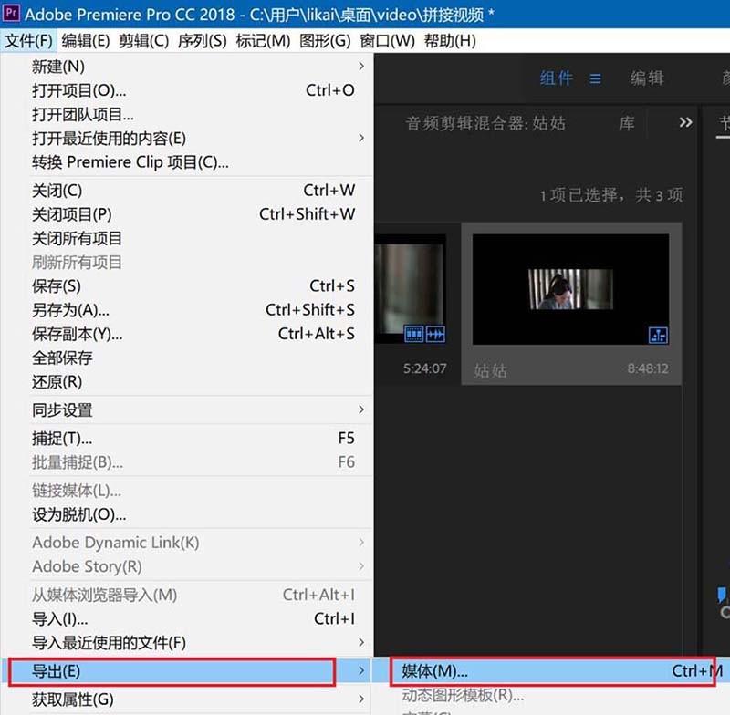Click the 库 panel tab
This screenshot has width=730, height=715.
(x=627, y=123)
